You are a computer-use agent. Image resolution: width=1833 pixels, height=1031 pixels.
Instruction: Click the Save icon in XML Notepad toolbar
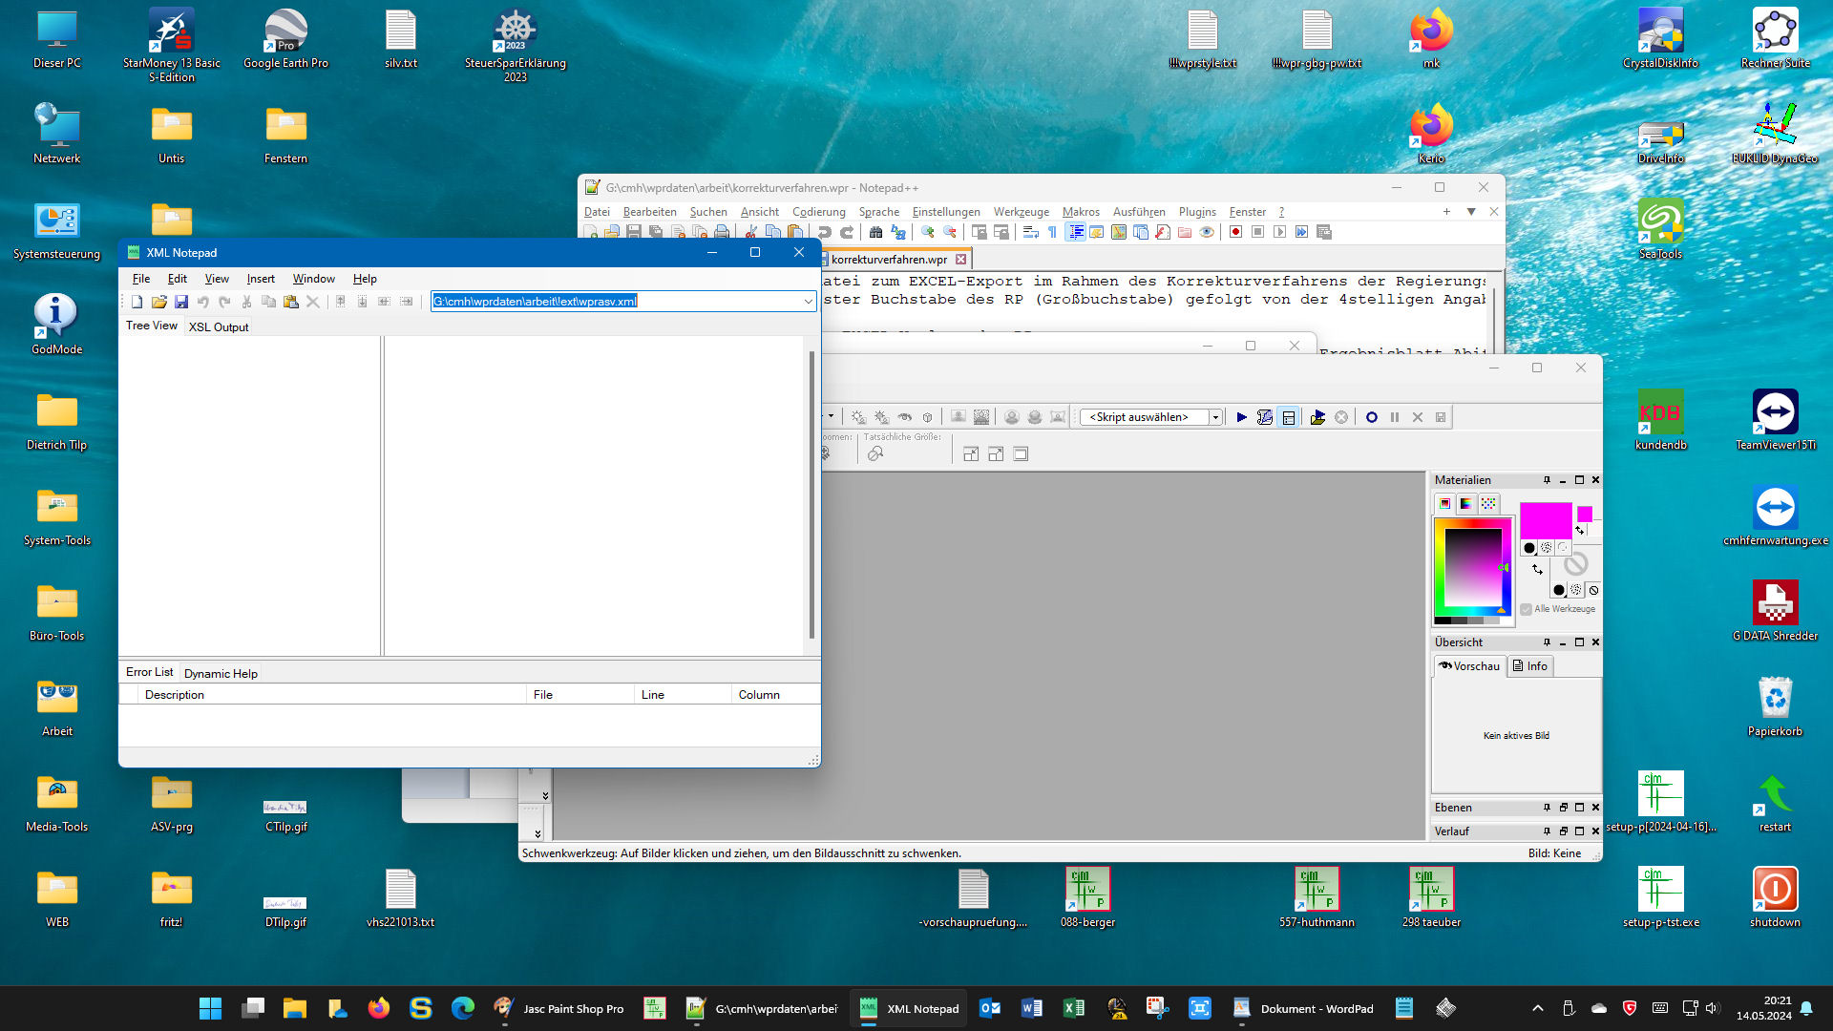(181, 302)
